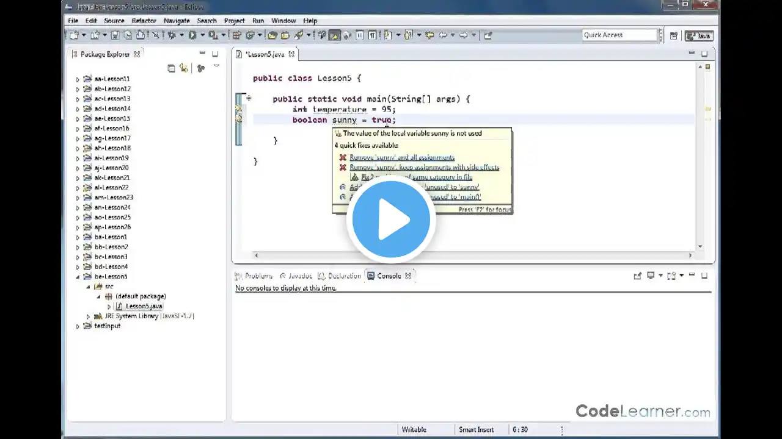Click the Open Type toolbar icon

(x=272, y=35)
